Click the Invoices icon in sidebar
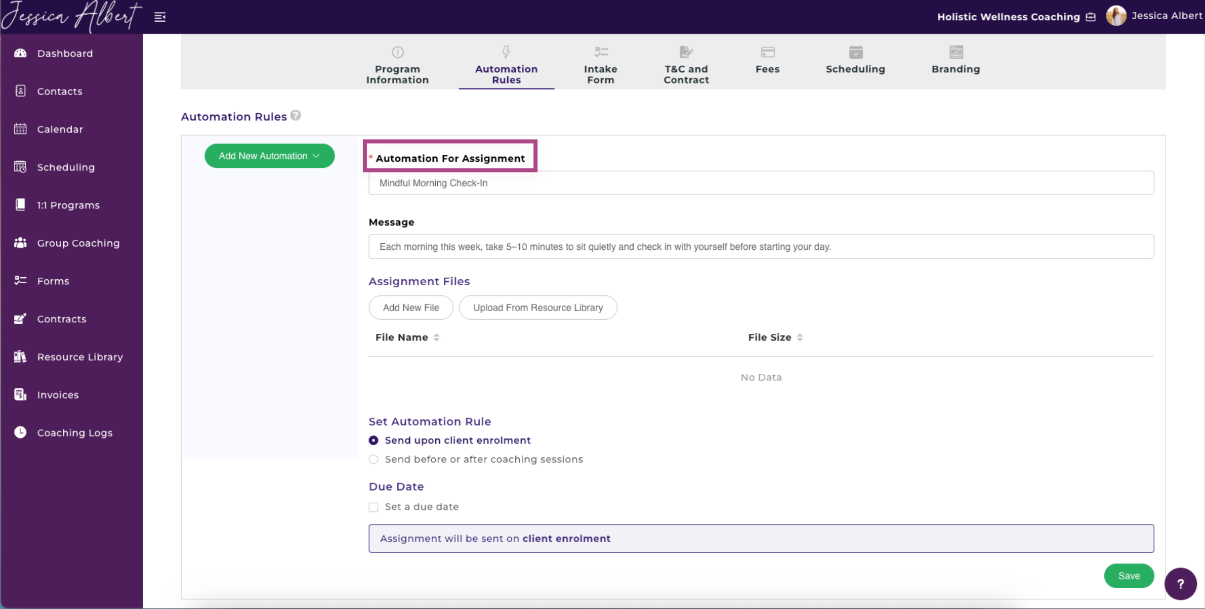The height and width of the screenshot is (609, 1205). 20,395
